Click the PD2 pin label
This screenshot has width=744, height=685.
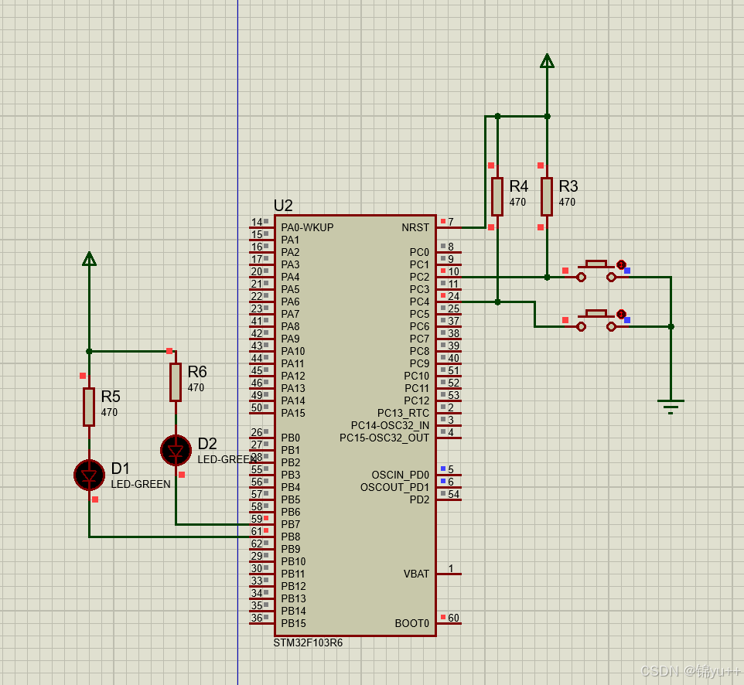[x=419, y=499]
